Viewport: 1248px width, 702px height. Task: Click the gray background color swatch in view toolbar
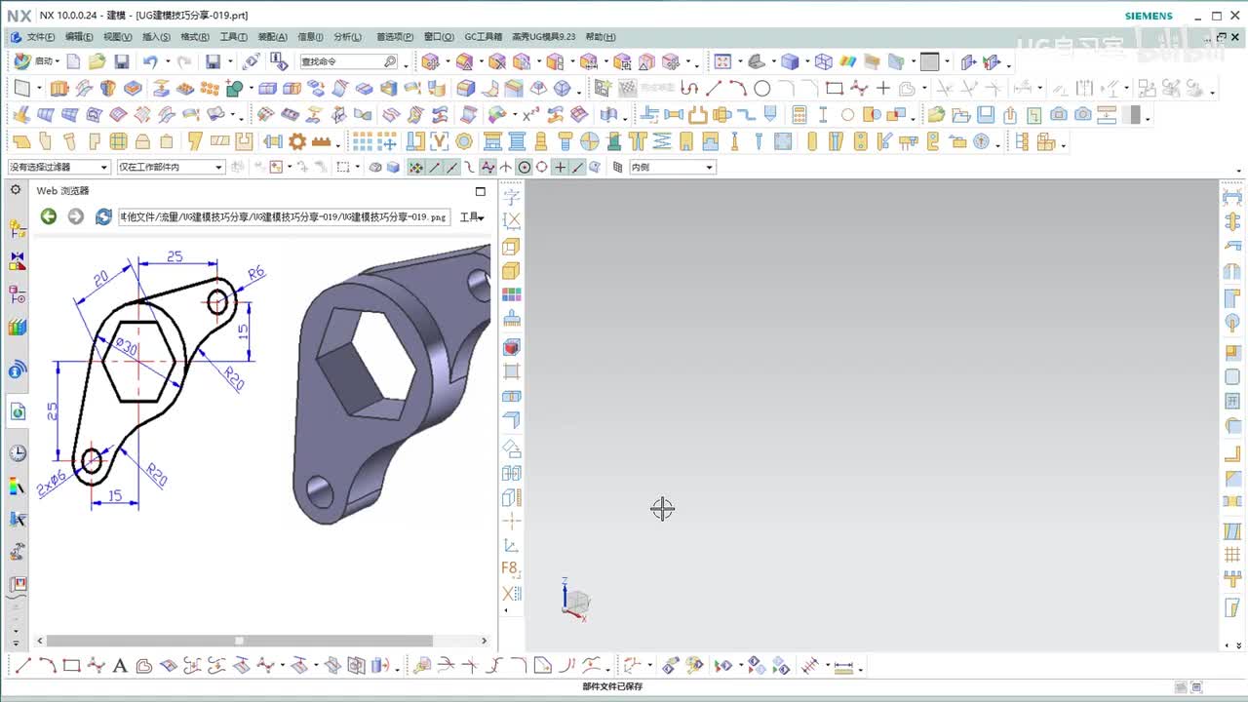tap(929, 61)
